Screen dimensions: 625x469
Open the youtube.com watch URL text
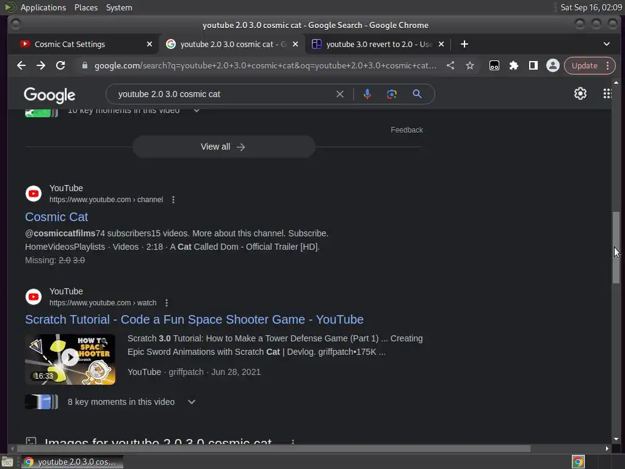tap(103, 303)
